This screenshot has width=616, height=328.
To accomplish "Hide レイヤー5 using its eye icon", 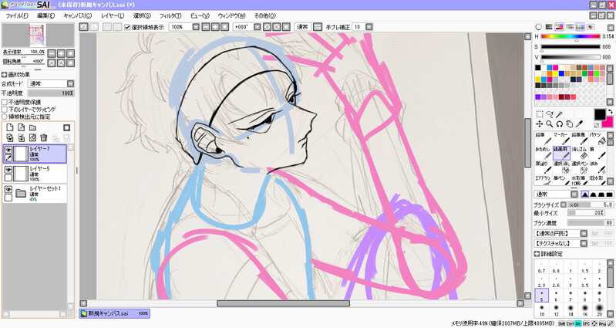I will point(8,169).
